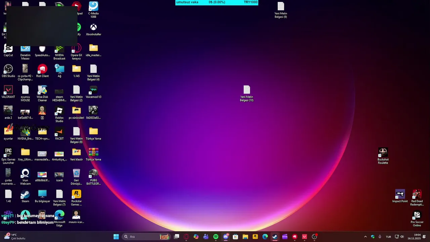Select the Red Dead Redemption desktop icon
430x242 pixels.
click(x=417, y=198)
